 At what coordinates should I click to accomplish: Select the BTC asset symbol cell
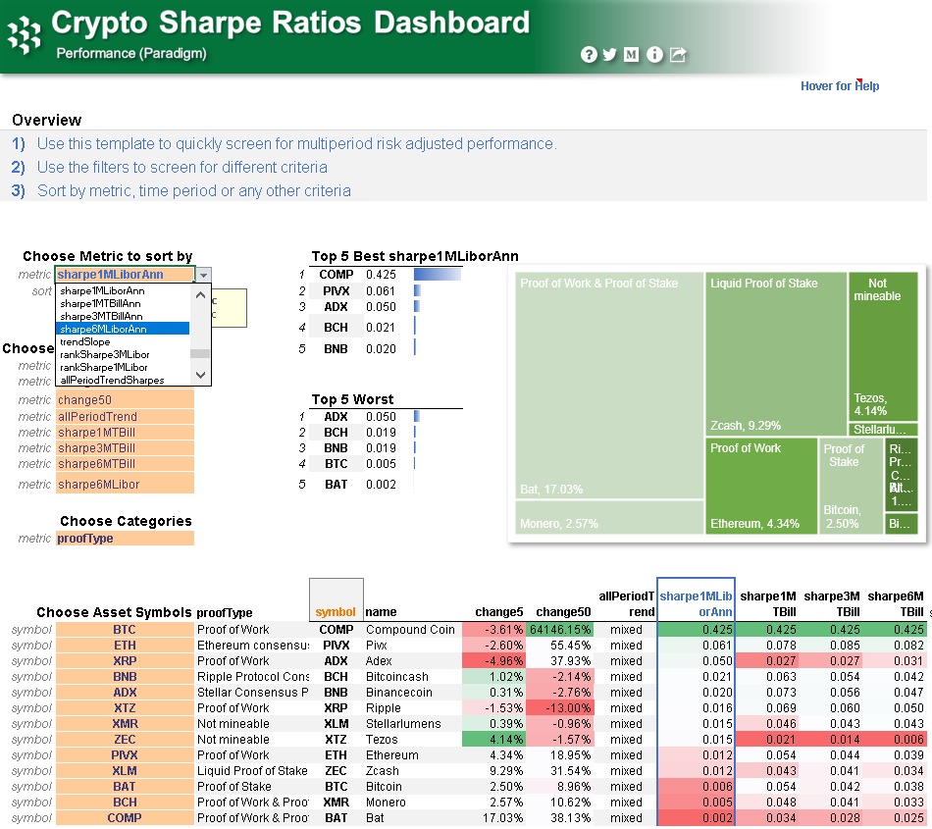[x=125, y=629]
